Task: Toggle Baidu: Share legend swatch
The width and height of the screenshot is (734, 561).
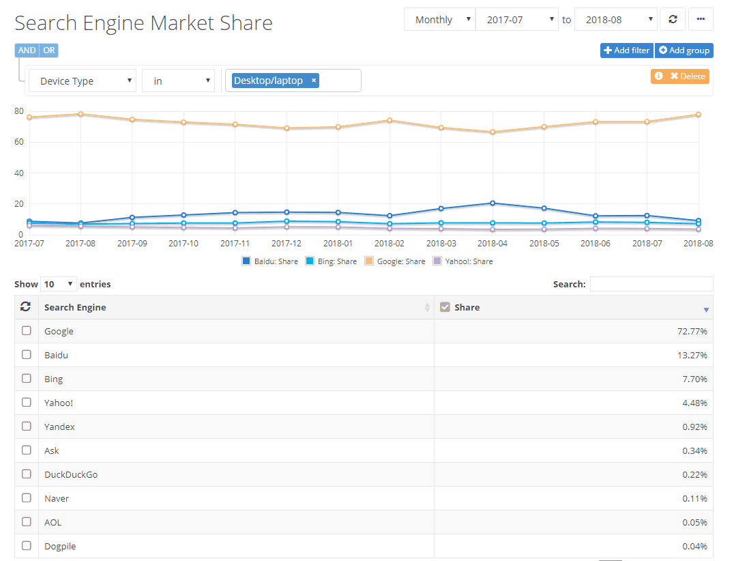Action: (x=246, y=261)
